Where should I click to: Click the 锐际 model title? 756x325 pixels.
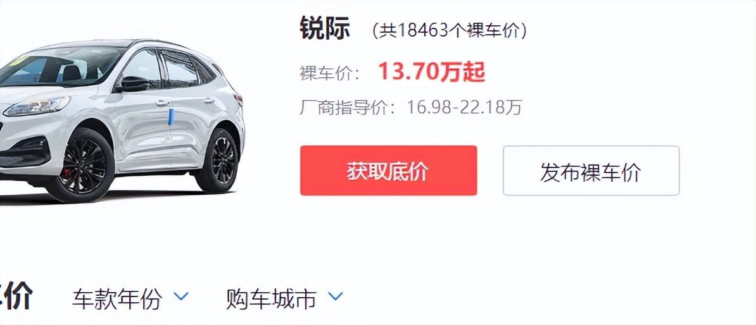[x=324, y=29]
